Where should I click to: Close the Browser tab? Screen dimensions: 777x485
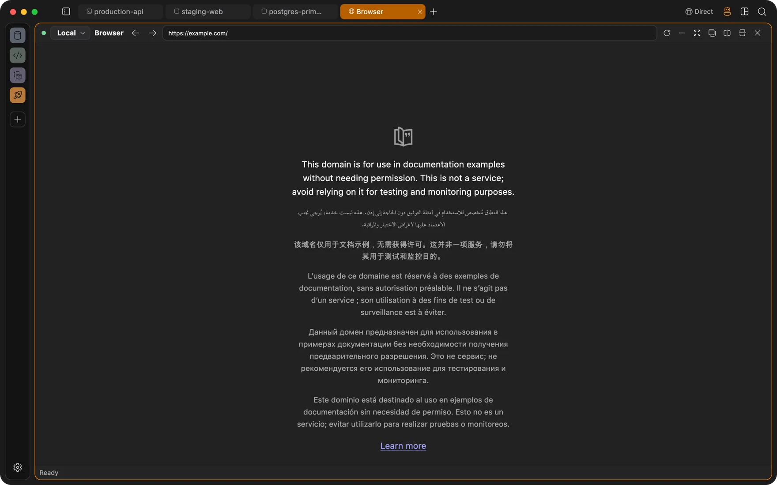pos(420,11)
